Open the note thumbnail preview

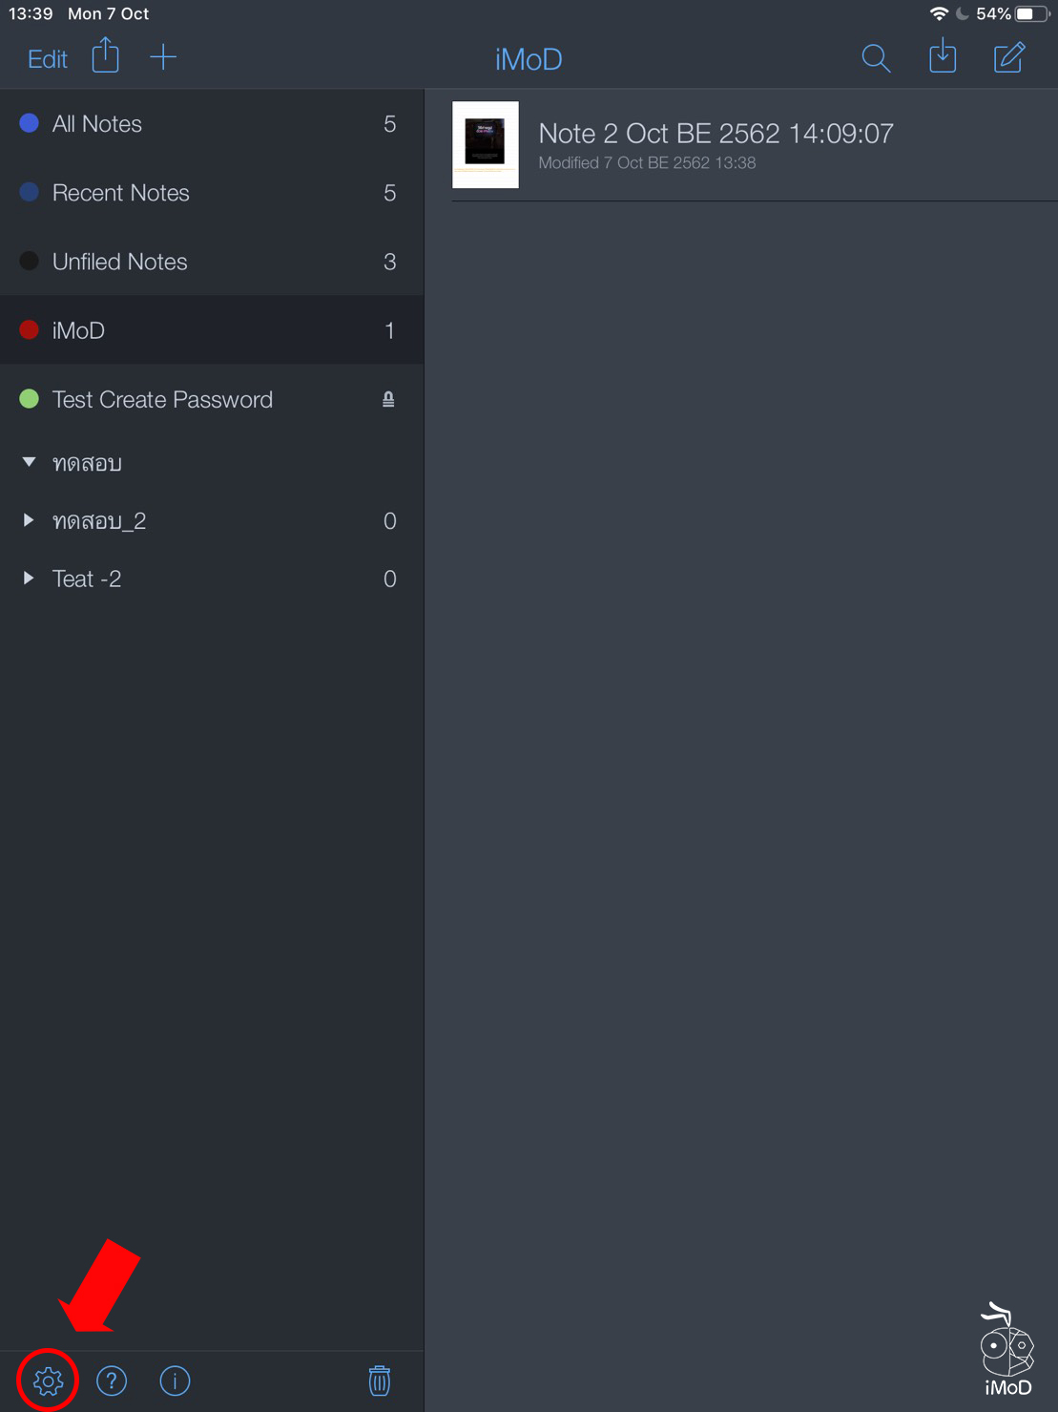point(486,145)
